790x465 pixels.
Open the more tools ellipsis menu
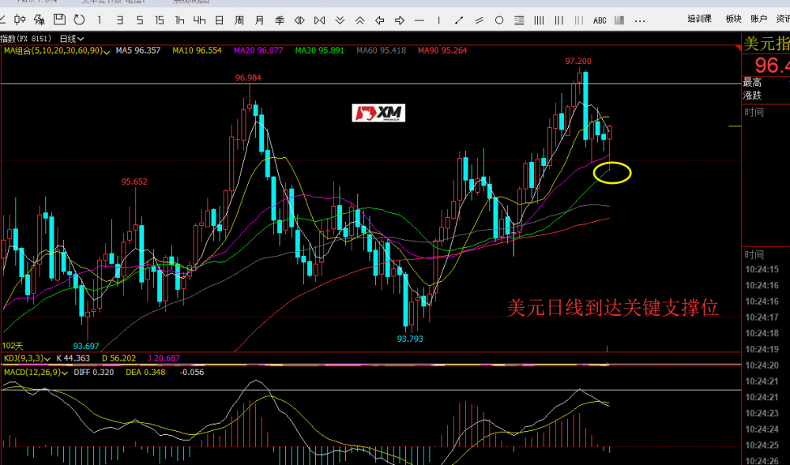pos(640,21)
